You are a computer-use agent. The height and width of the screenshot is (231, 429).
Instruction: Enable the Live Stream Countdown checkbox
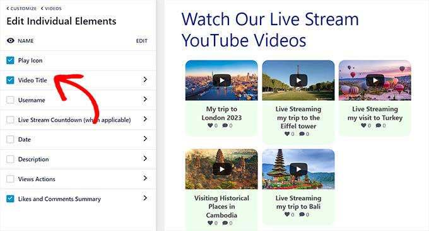(x=10, y=120)
